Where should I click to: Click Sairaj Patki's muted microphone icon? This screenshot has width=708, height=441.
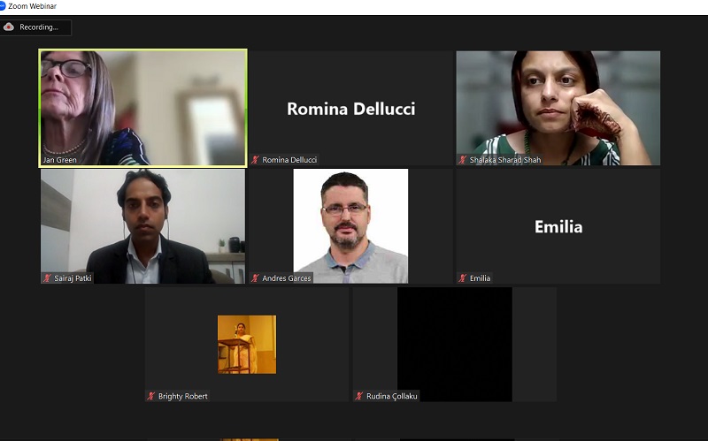tap(48, 278)
